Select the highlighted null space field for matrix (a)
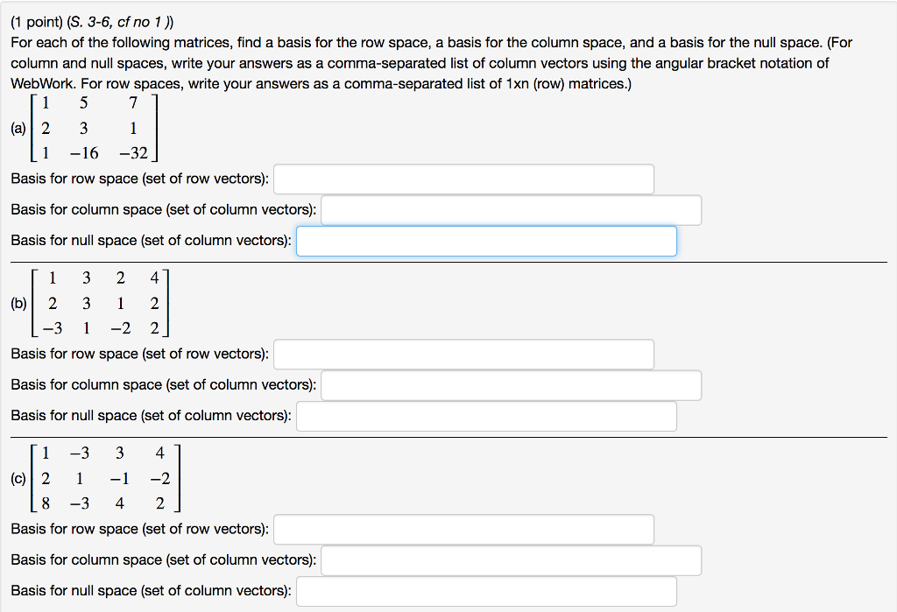This screenshot has height=612, width=897. (x=486, y=240)
